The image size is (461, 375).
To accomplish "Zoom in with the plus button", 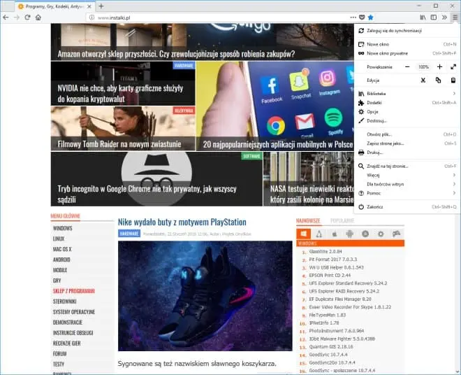I will click(x=439, y=67).
